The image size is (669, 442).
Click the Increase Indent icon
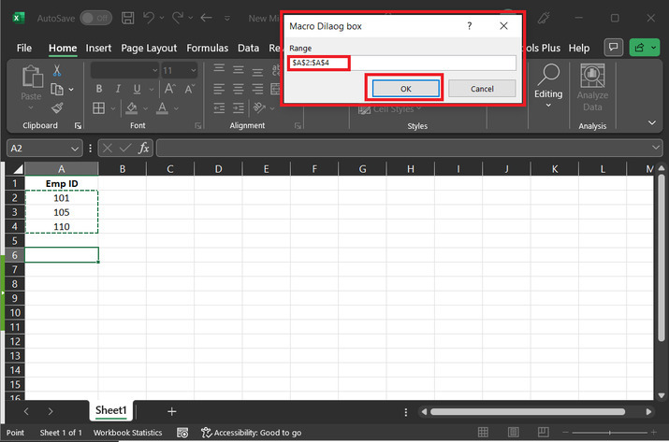click(239, 107)
